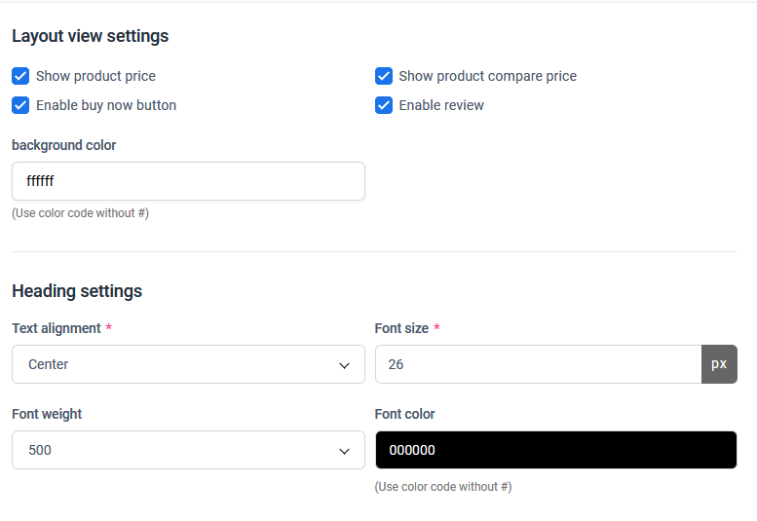Uncheck the Enable review checkbox
The height and width of the screenshot is (521, 757).
tap(384, 105)
